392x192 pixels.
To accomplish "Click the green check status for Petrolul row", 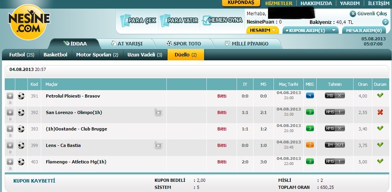I will coord(380,95).
